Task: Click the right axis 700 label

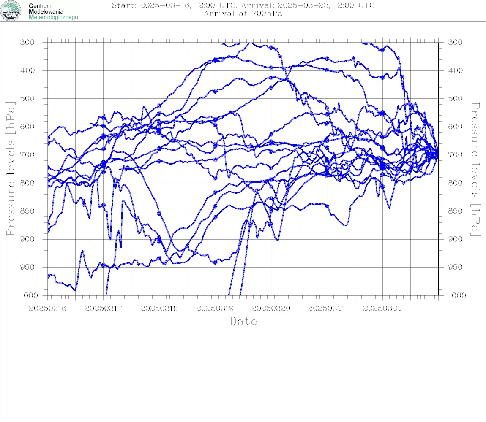Action: point(455,154)
